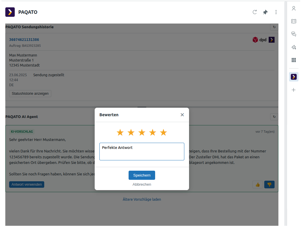The height and width of the screenshot is (226, 302).
Task: Expand Statushistorie anzeigen
Action: 30,94
